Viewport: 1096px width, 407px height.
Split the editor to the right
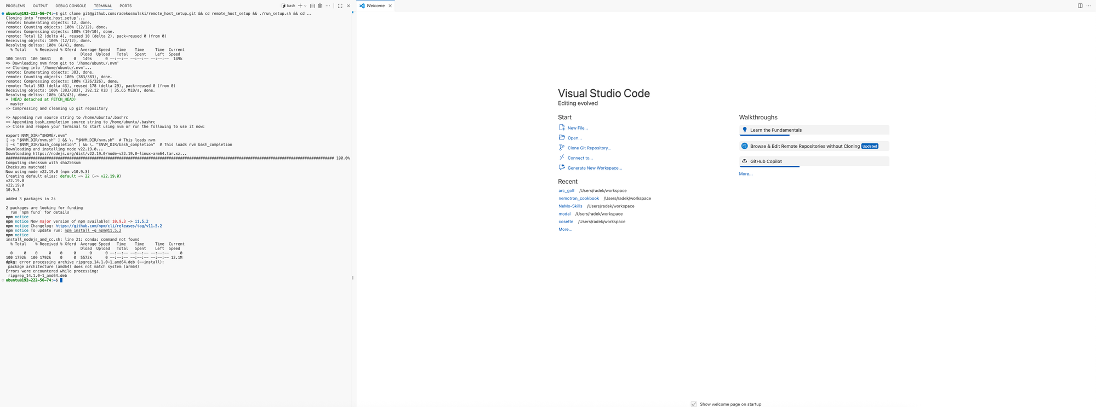point(1080,6)
